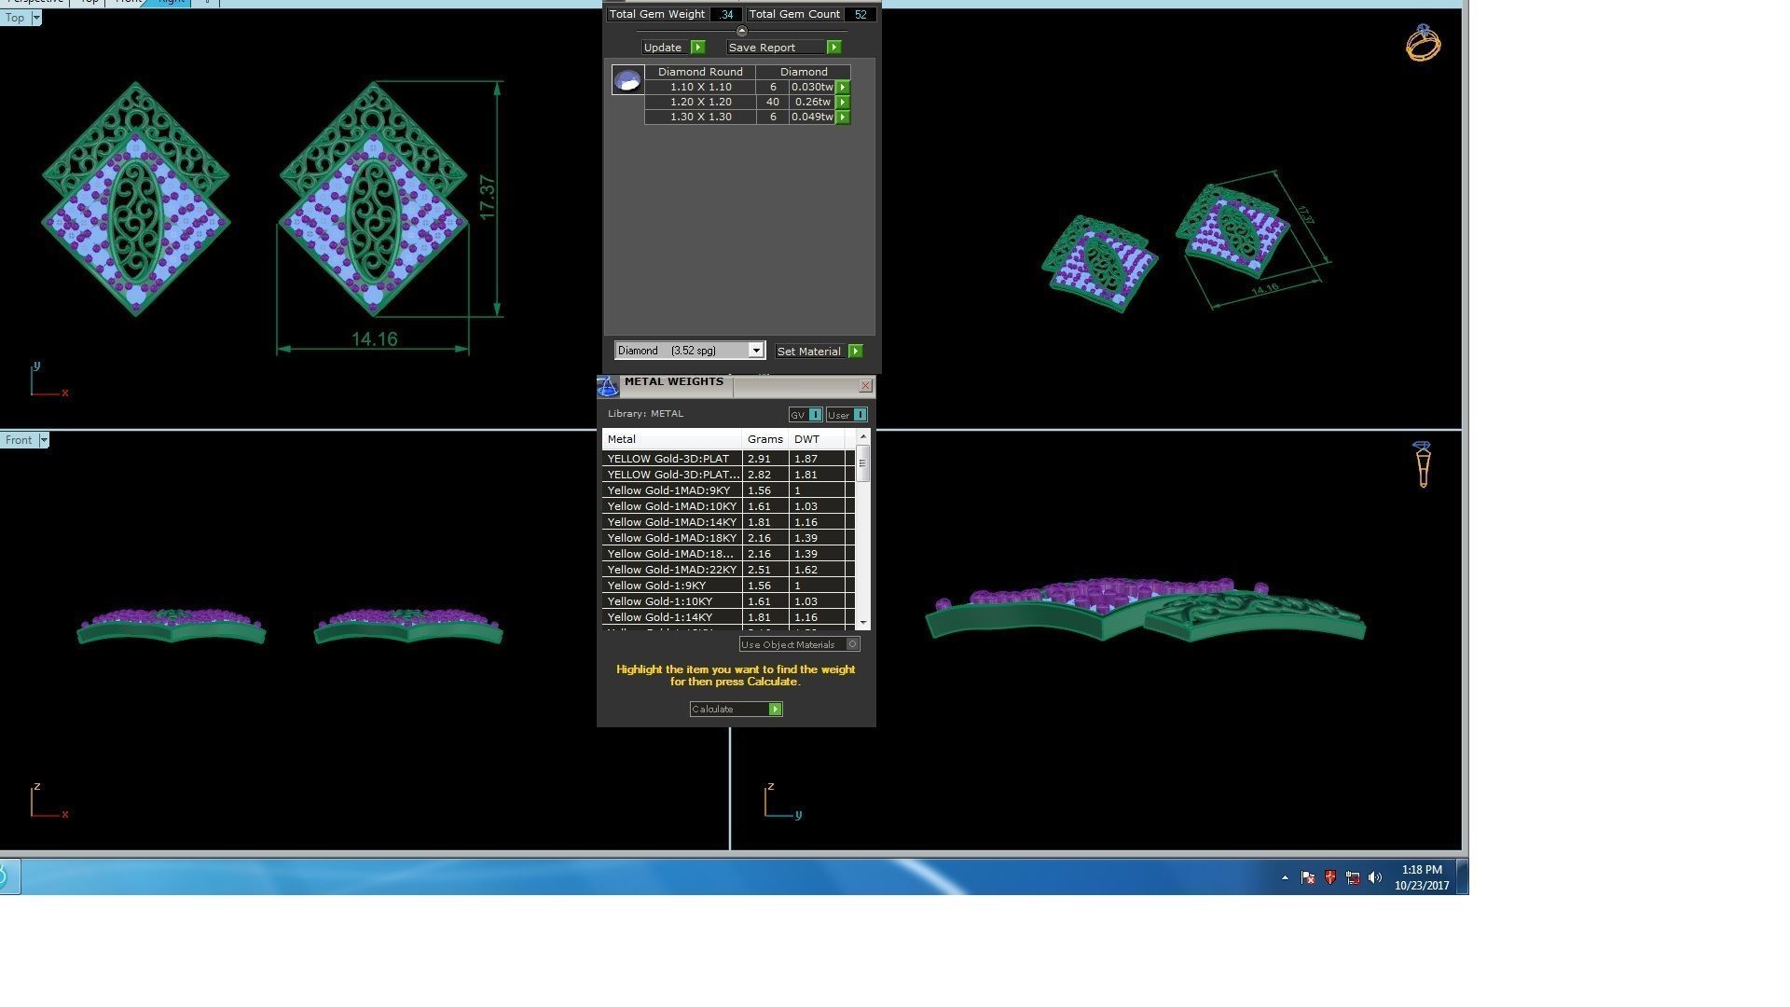Collapse gem panel with round arrow handle

(x=742, y=32)
